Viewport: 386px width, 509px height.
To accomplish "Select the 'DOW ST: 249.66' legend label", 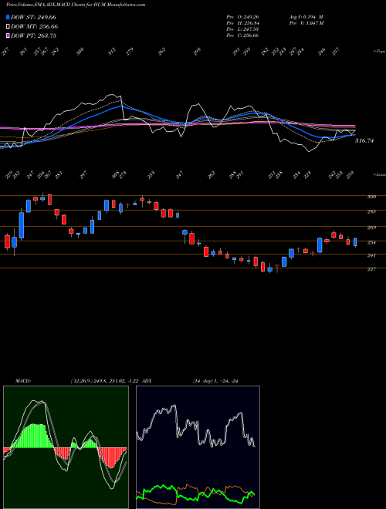I will click(33, 17).
